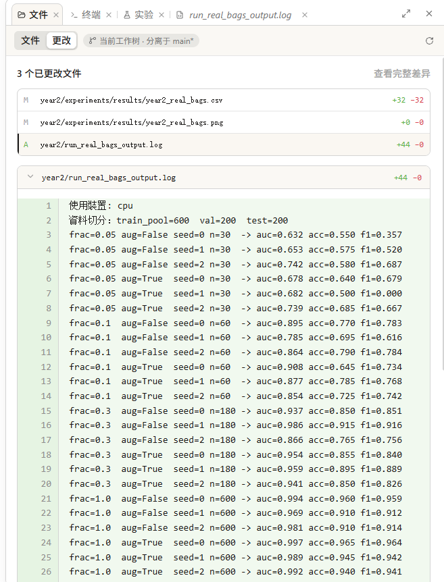Open 查看完整差异 link
This screenshot has width=444, height=582.
coord(402,74)
